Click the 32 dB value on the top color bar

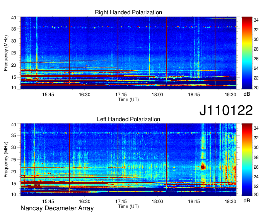(256, 30)
